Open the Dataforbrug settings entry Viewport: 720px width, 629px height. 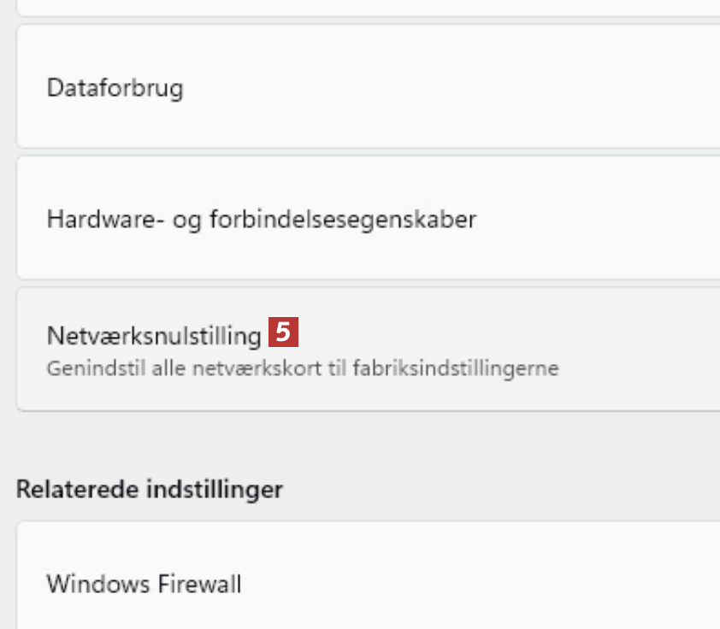368,87
